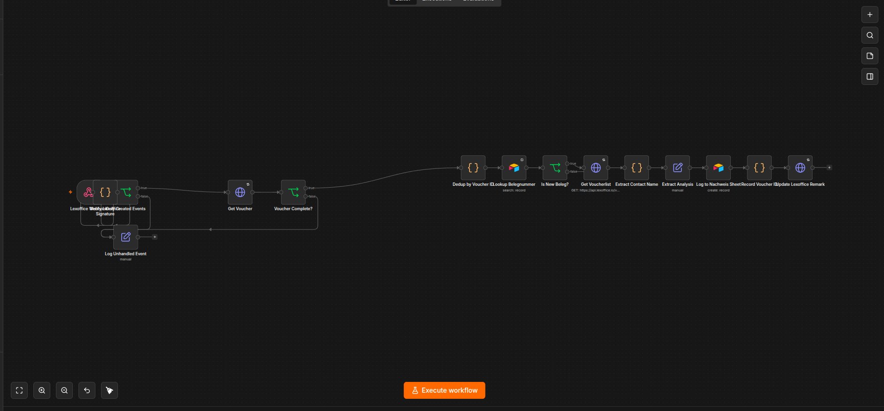
Task: Select the Get Voucherlist request node
Action: pyautogui.click(x=596, y=167)
